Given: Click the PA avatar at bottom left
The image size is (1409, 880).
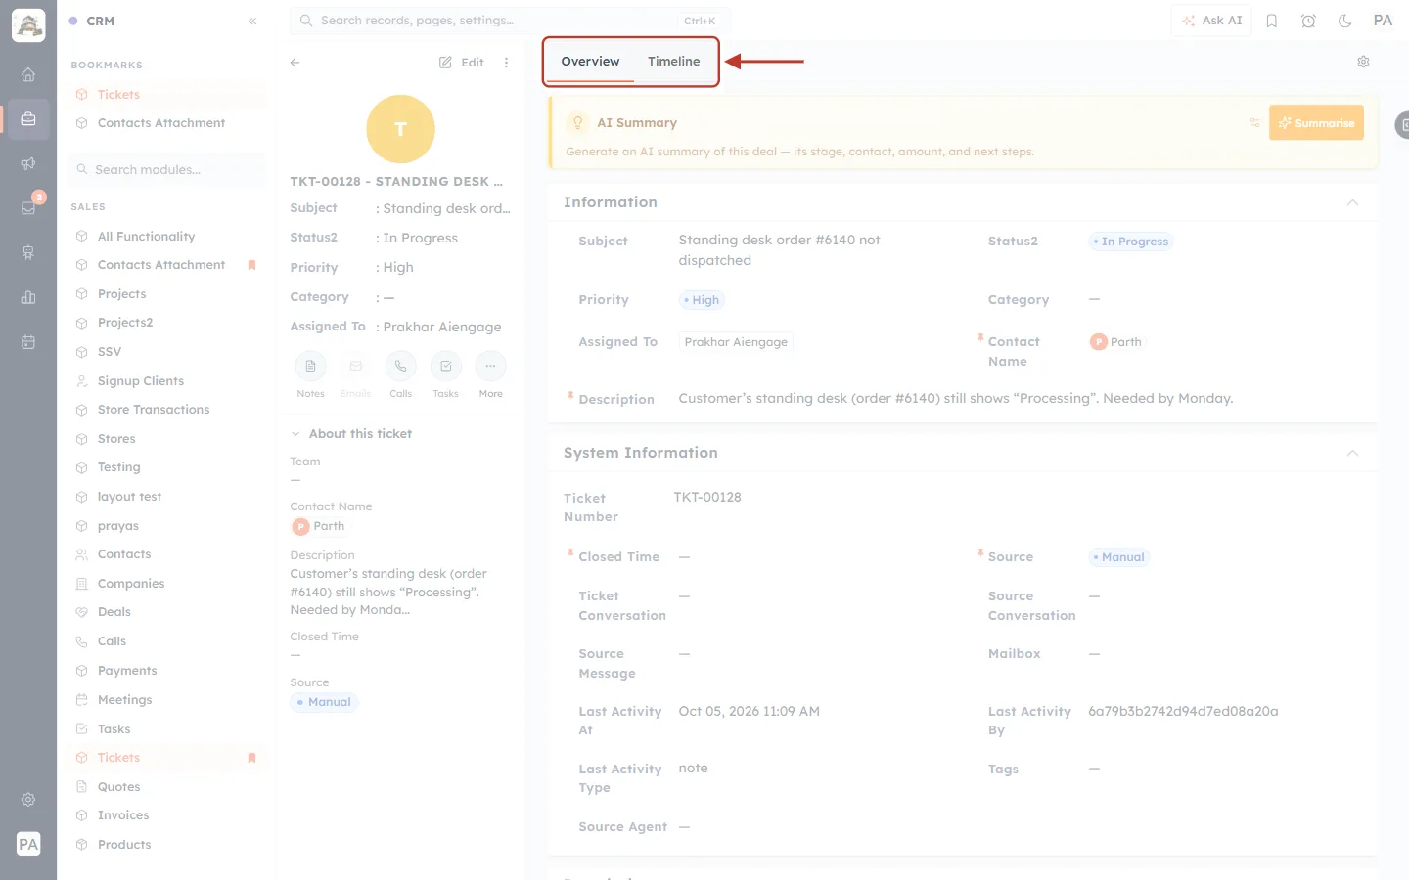Looking at the screenshot, I should (28, 844).
